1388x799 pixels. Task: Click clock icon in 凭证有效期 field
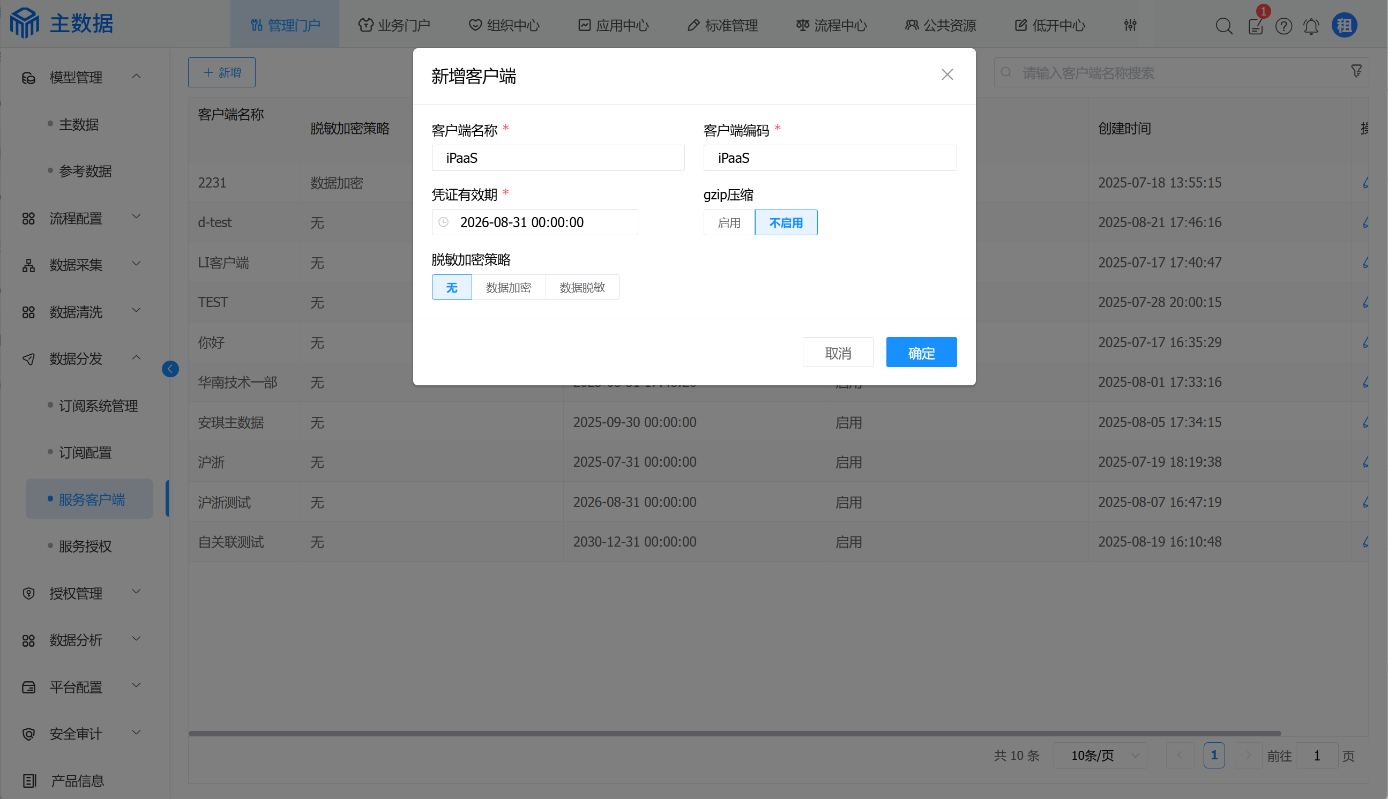point(444,222)
